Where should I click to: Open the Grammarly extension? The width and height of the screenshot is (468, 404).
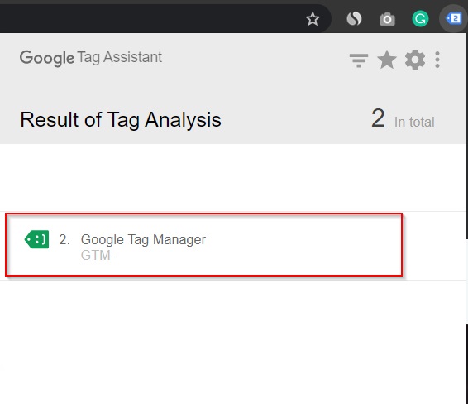pyautogui.click(x=420, y=19)
